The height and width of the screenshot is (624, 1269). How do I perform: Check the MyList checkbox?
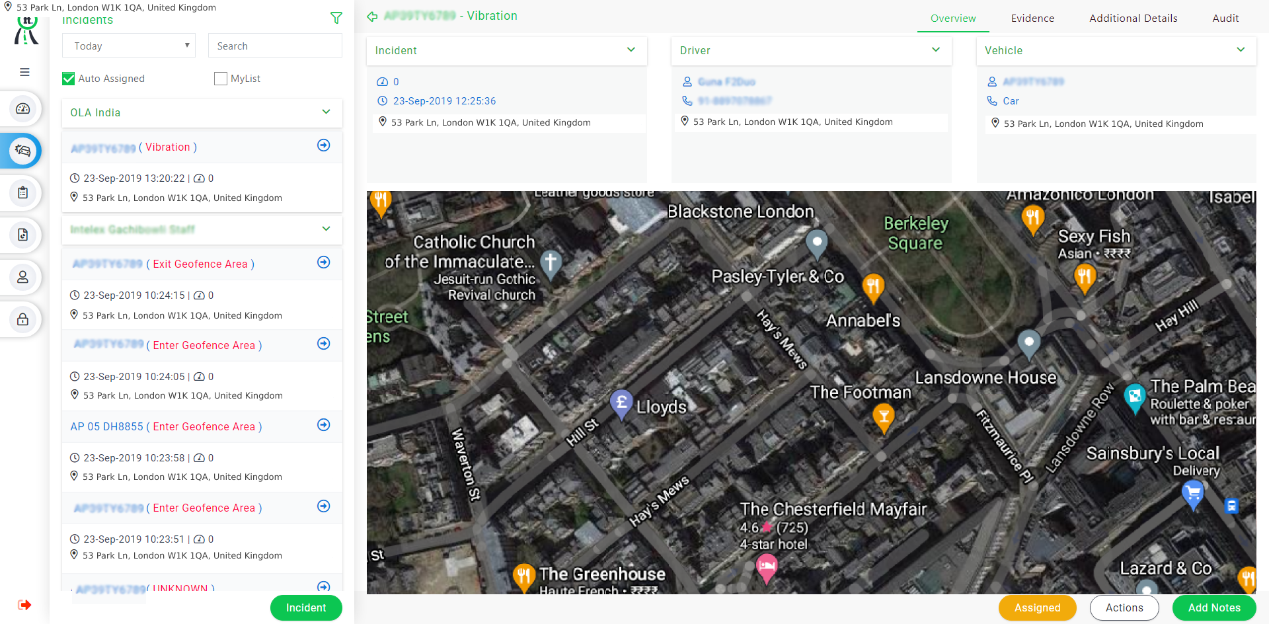(x=221, y=79)
